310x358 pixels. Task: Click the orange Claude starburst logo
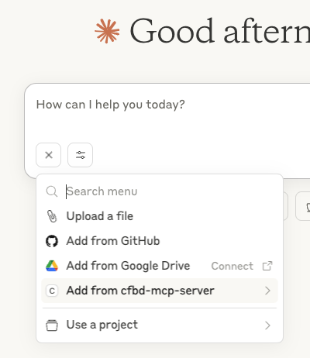pos(107,31)
